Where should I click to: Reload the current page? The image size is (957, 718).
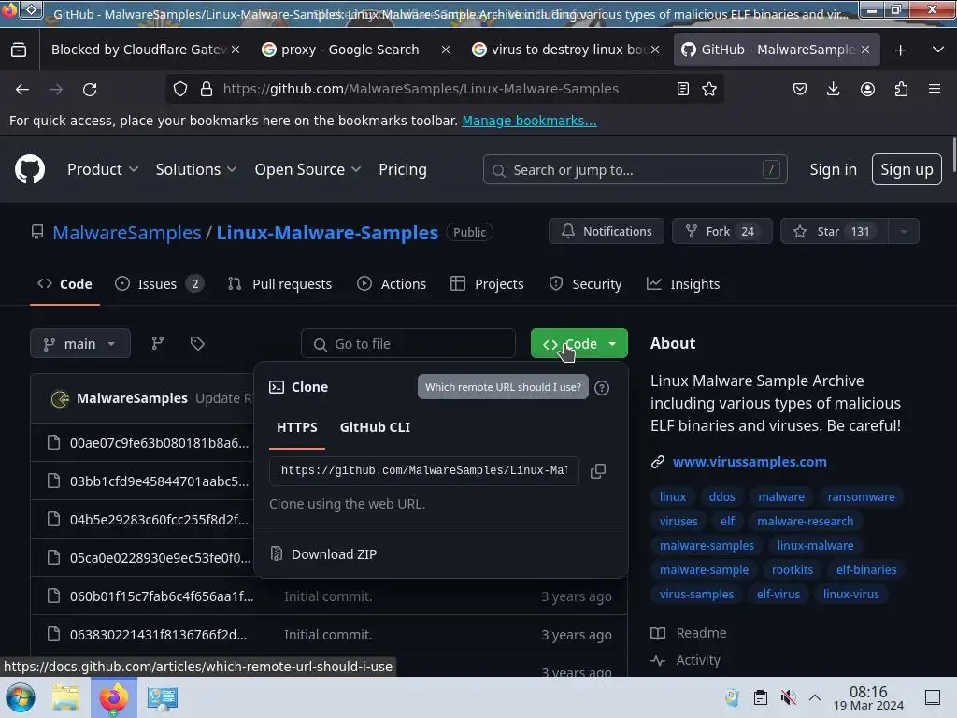click(90, 89)
